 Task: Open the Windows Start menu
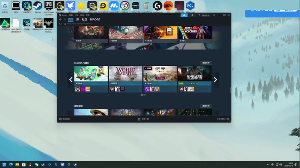point(4,165)
